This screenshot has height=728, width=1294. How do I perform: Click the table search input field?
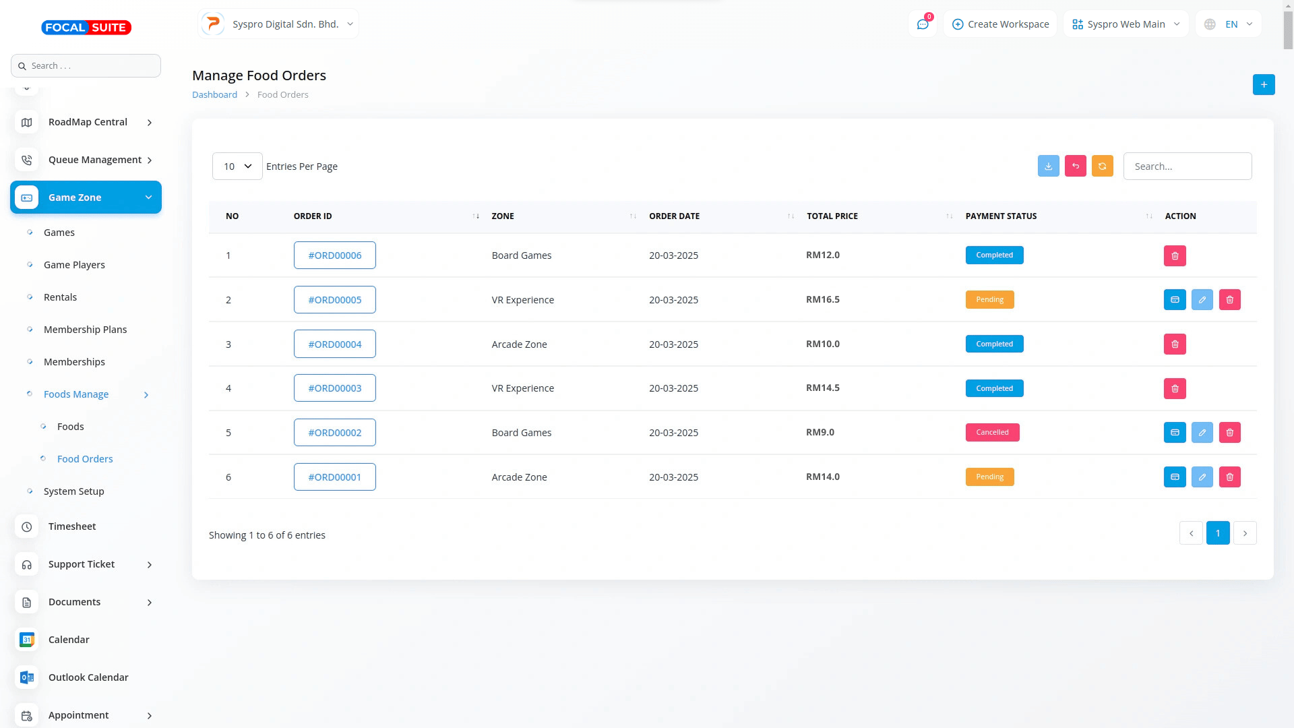point(1187,166)
